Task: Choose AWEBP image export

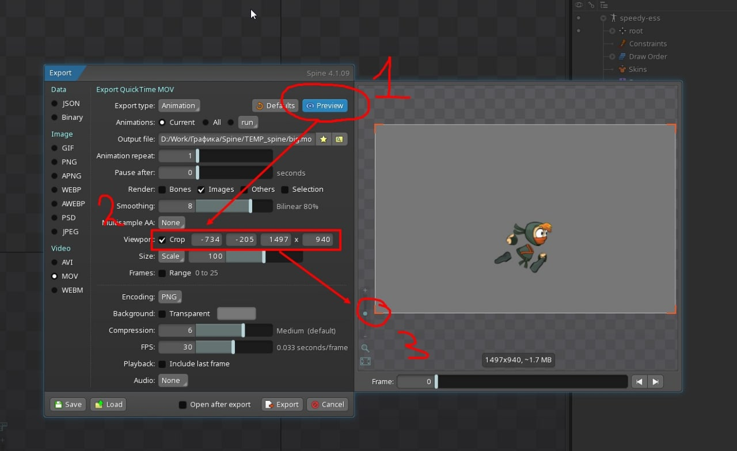Action: pos(55,204)
